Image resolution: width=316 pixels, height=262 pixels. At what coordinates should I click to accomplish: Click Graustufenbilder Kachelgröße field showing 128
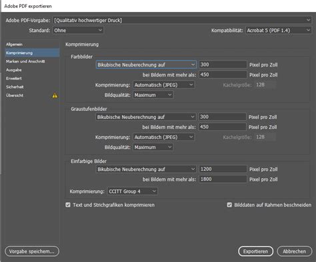pyautogui.click(x=265, y=137)
